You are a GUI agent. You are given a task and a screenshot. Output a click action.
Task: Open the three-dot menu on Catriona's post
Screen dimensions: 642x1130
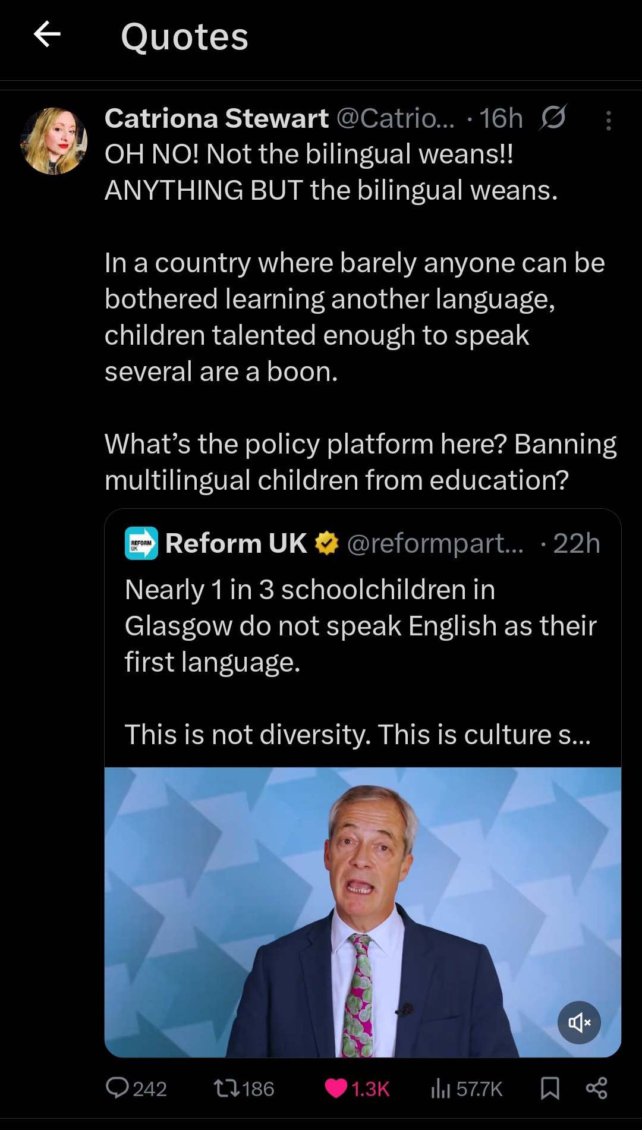pyautogui.click(x=608, y=121)
